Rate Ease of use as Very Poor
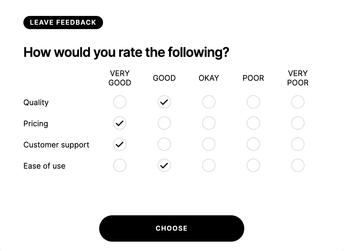Image resolution: width=344 pixels, height=251 pixels. (298, 165)
